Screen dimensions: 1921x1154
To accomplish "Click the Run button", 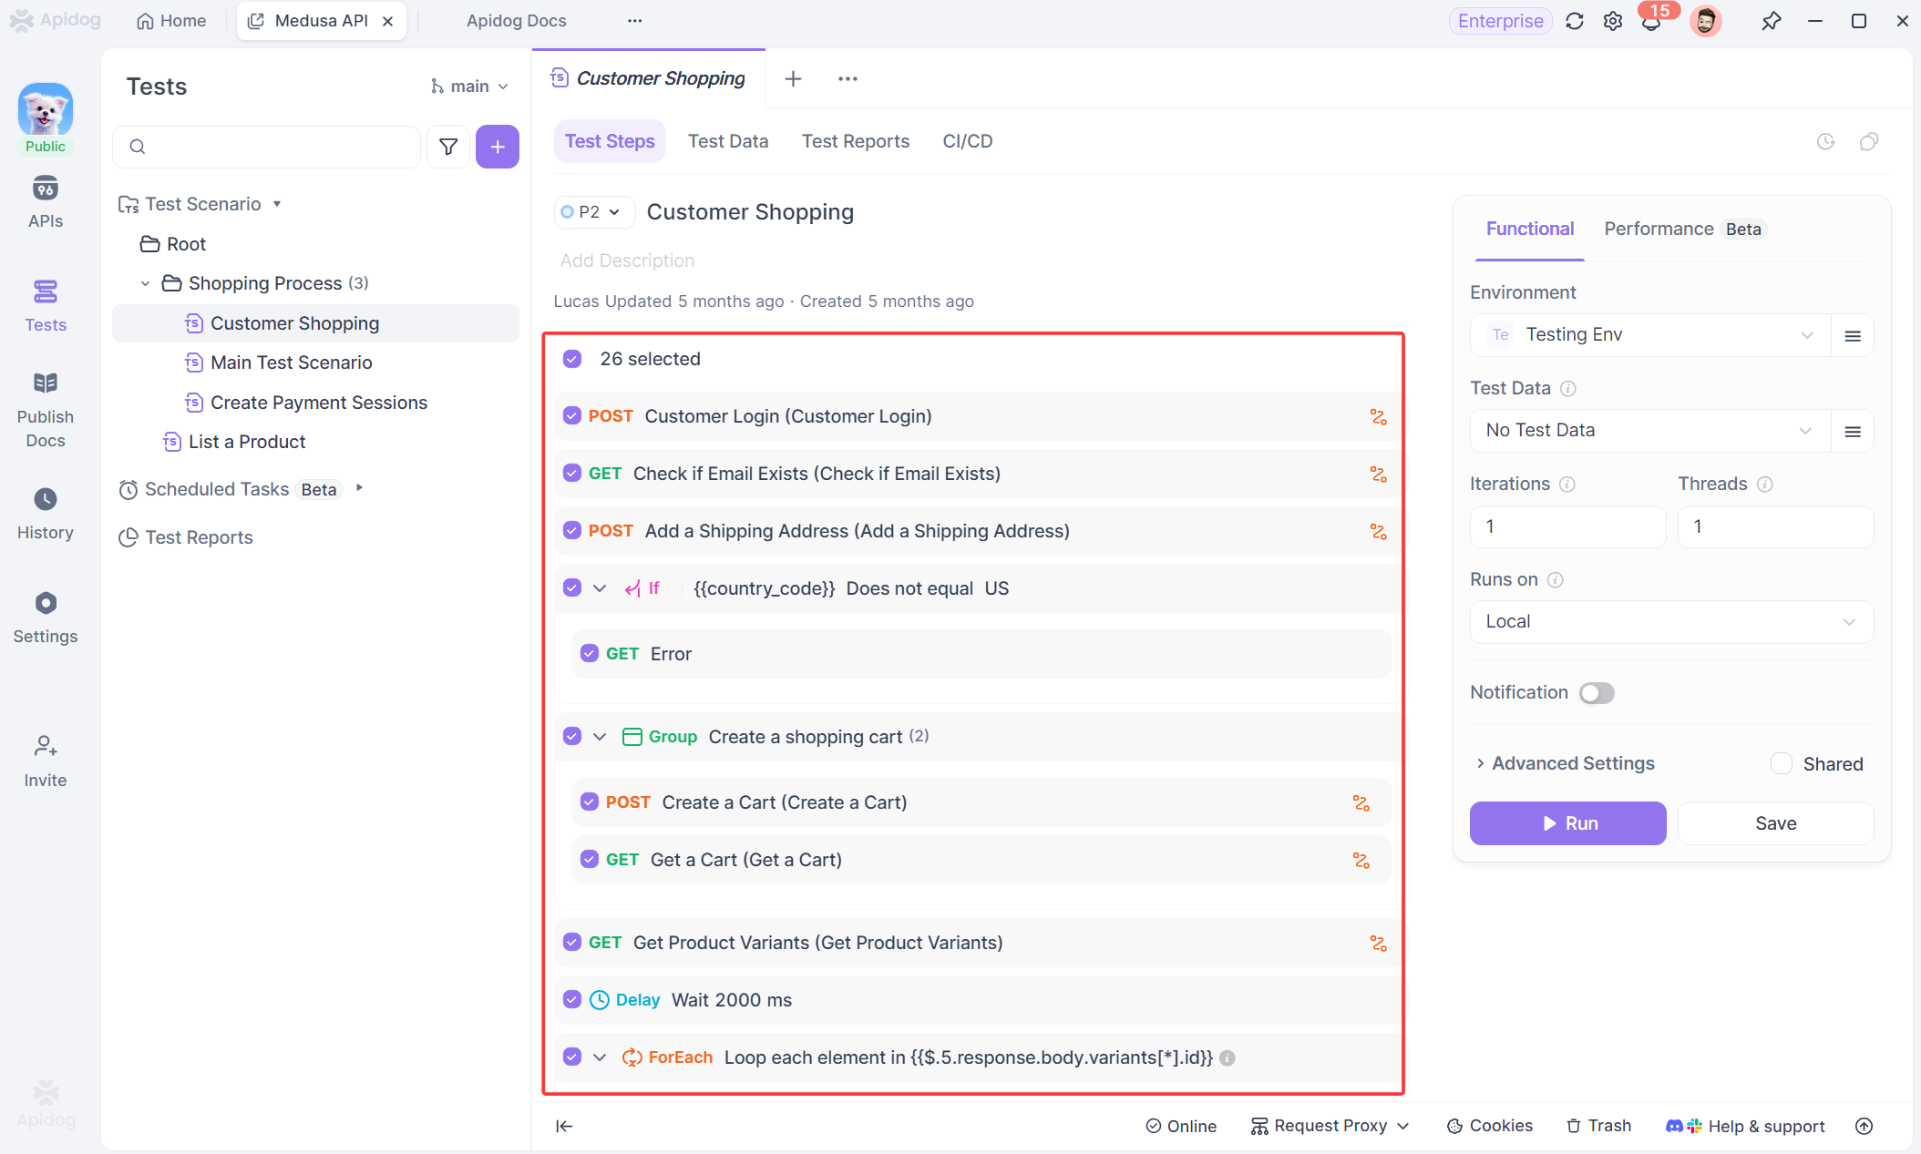I will click(1567, 822).
